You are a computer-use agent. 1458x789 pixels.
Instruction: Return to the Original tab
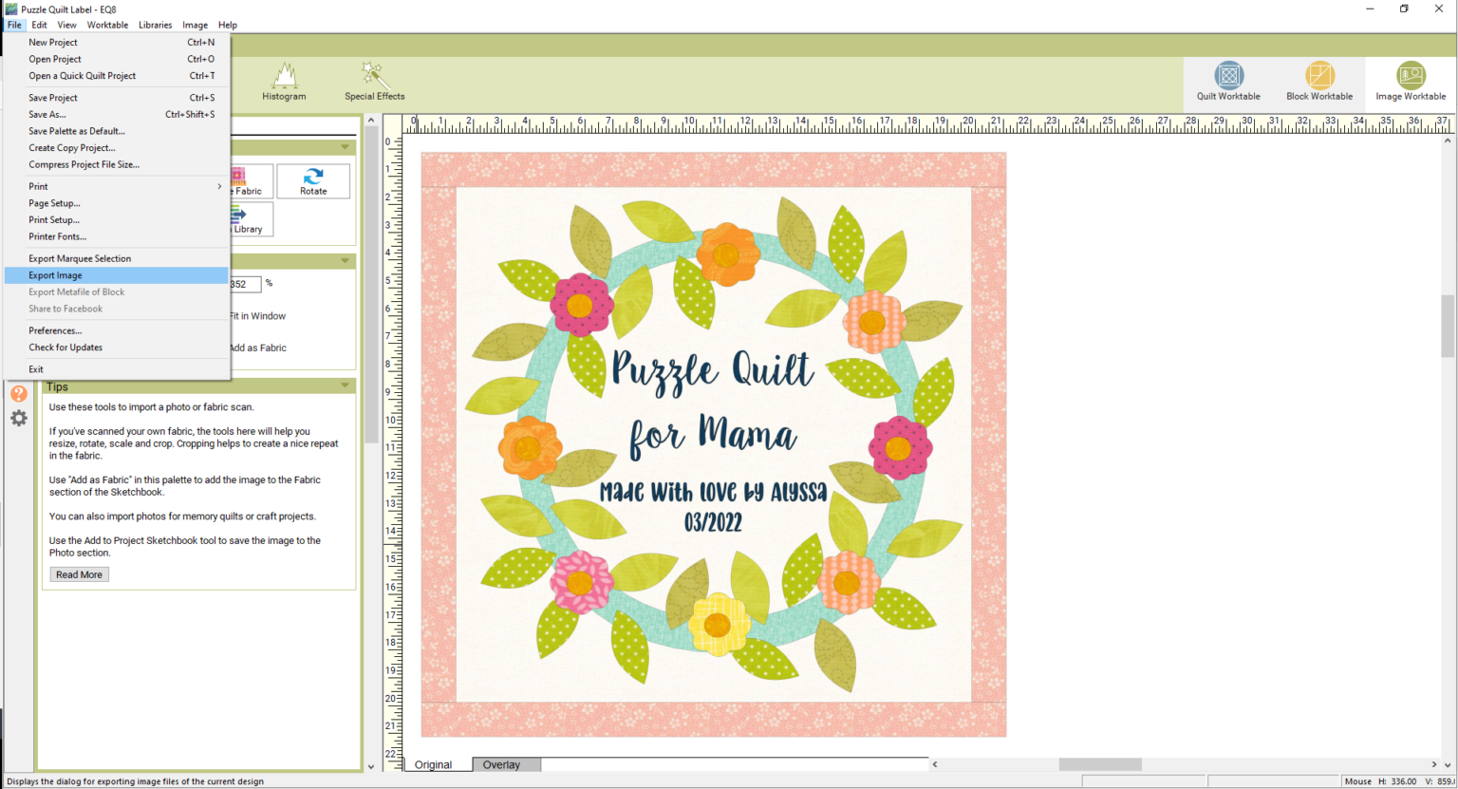(434, 764)
